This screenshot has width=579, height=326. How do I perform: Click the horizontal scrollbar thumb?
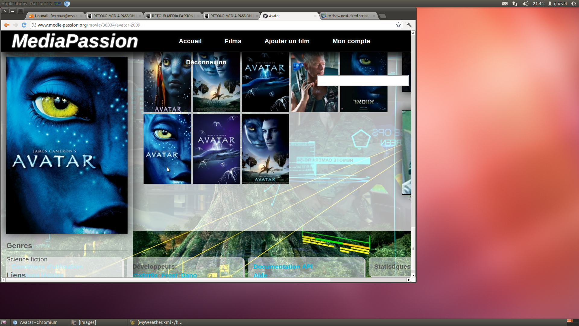pos(168,280)
